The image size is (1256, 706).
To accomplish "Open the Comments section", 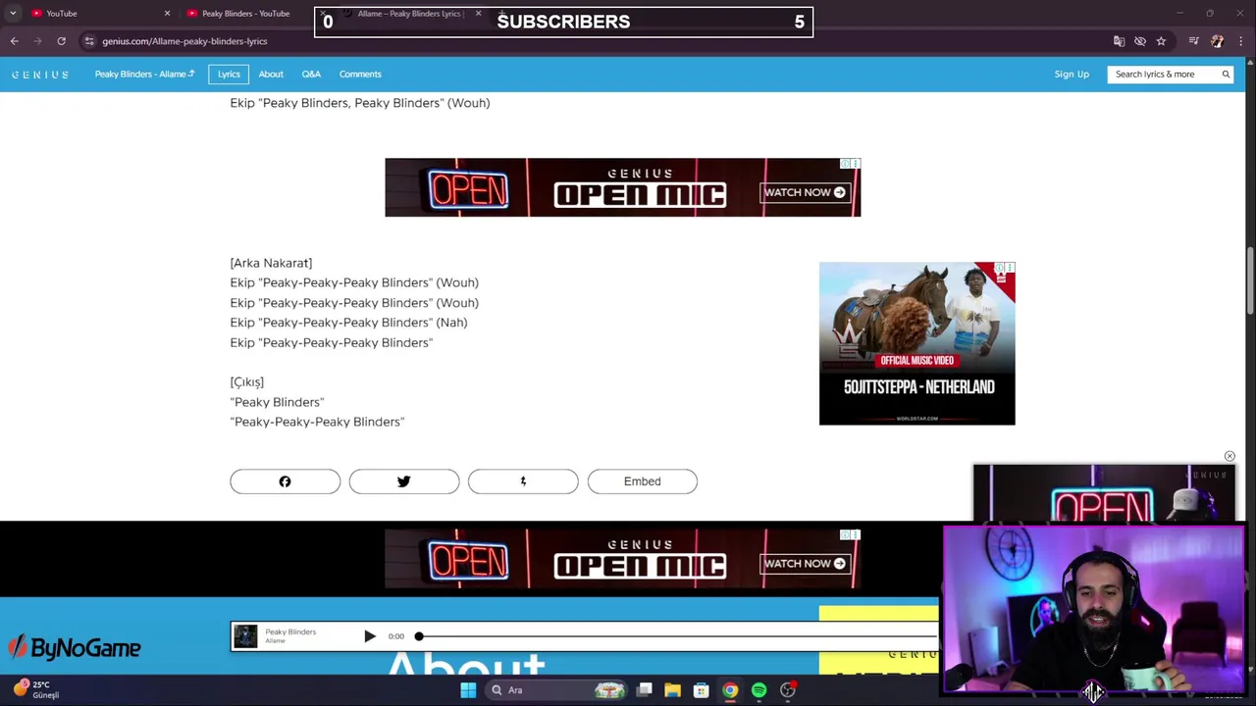I will point(360,75).
